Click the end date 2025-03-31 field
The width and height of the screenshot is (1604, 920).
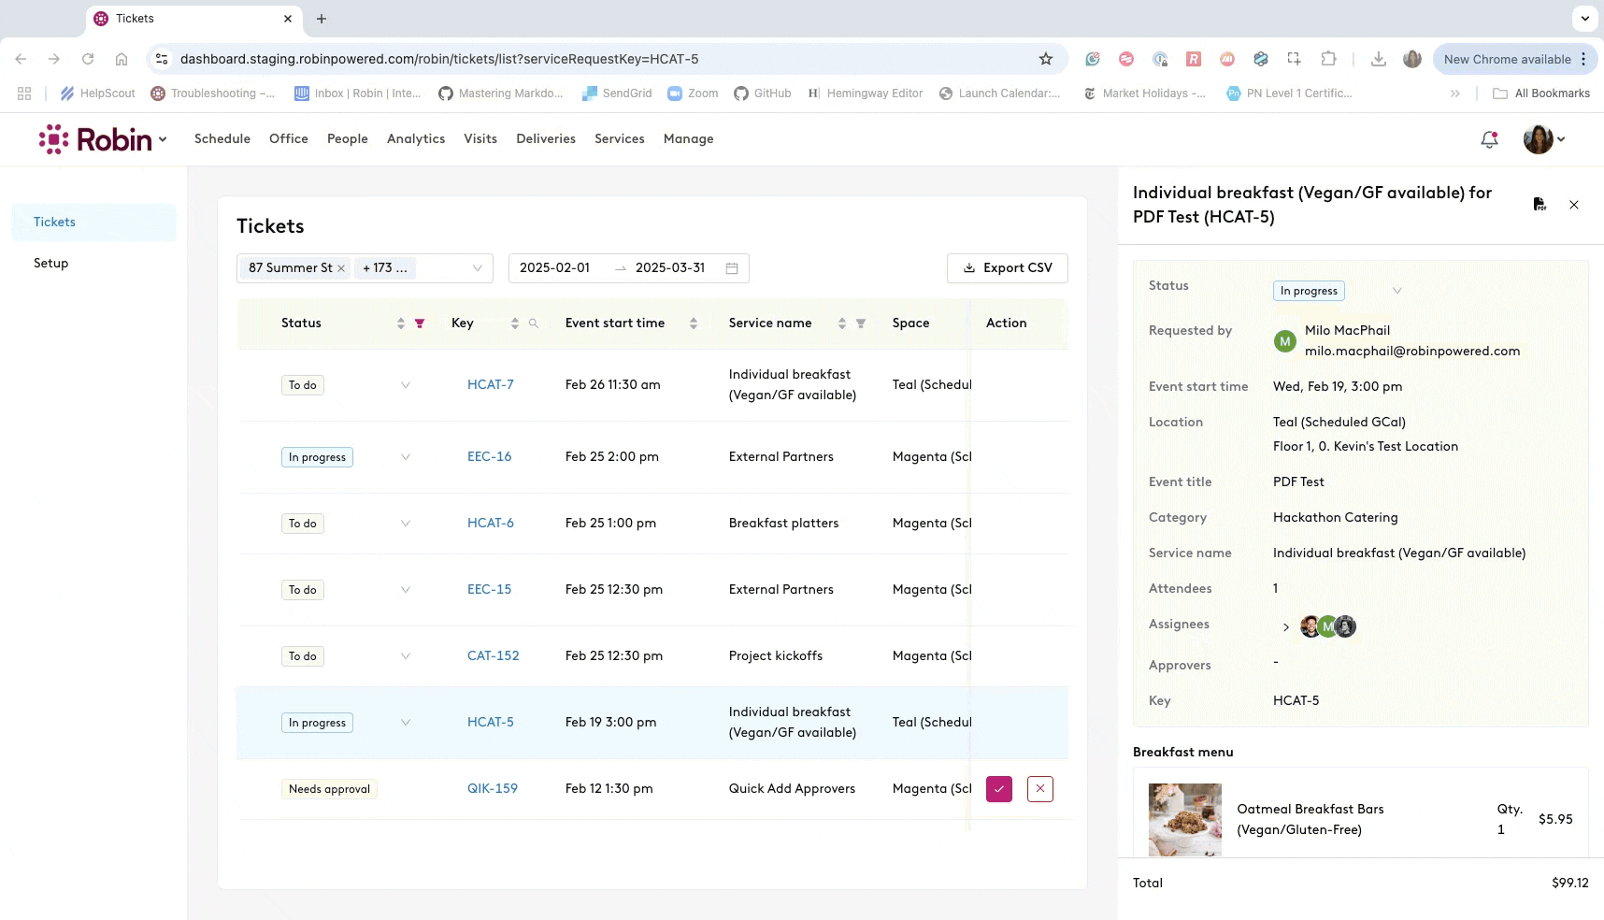670,268
